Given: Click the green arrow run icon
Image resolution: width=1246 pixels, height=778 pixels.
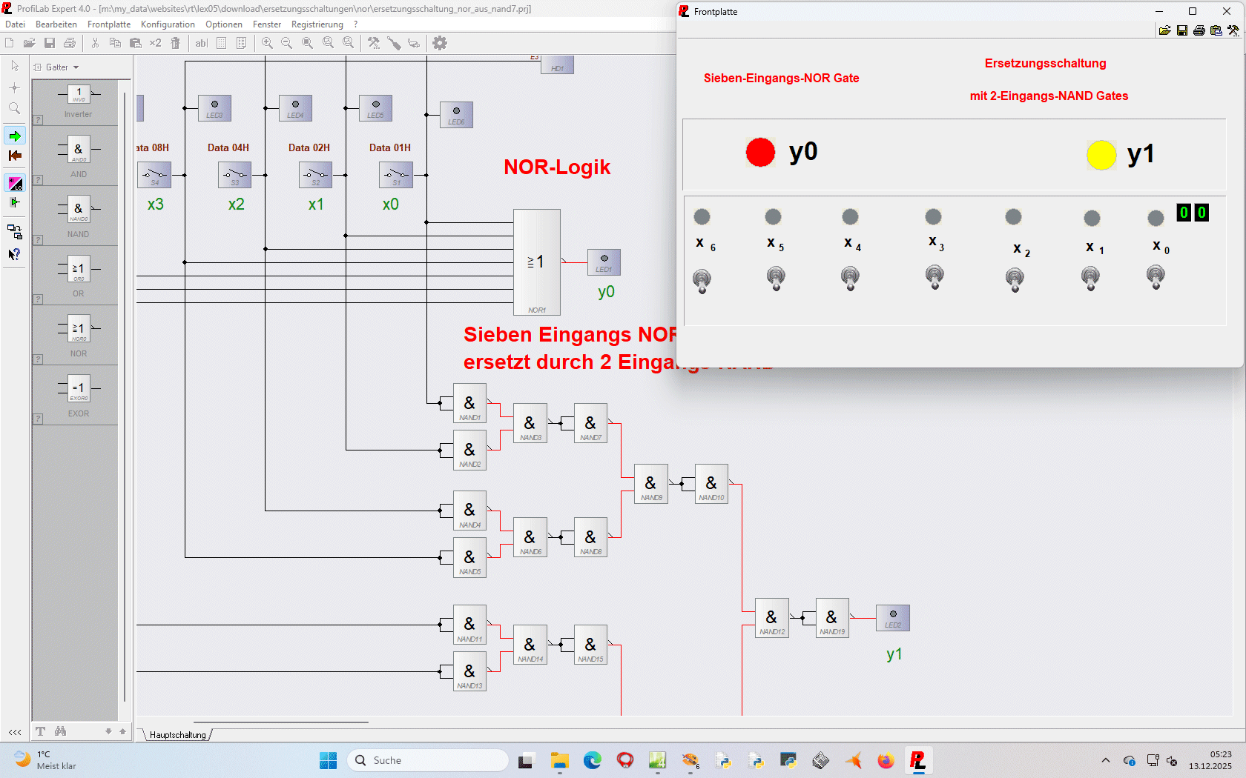Looking at the screenshot, I should coord(15,136).
